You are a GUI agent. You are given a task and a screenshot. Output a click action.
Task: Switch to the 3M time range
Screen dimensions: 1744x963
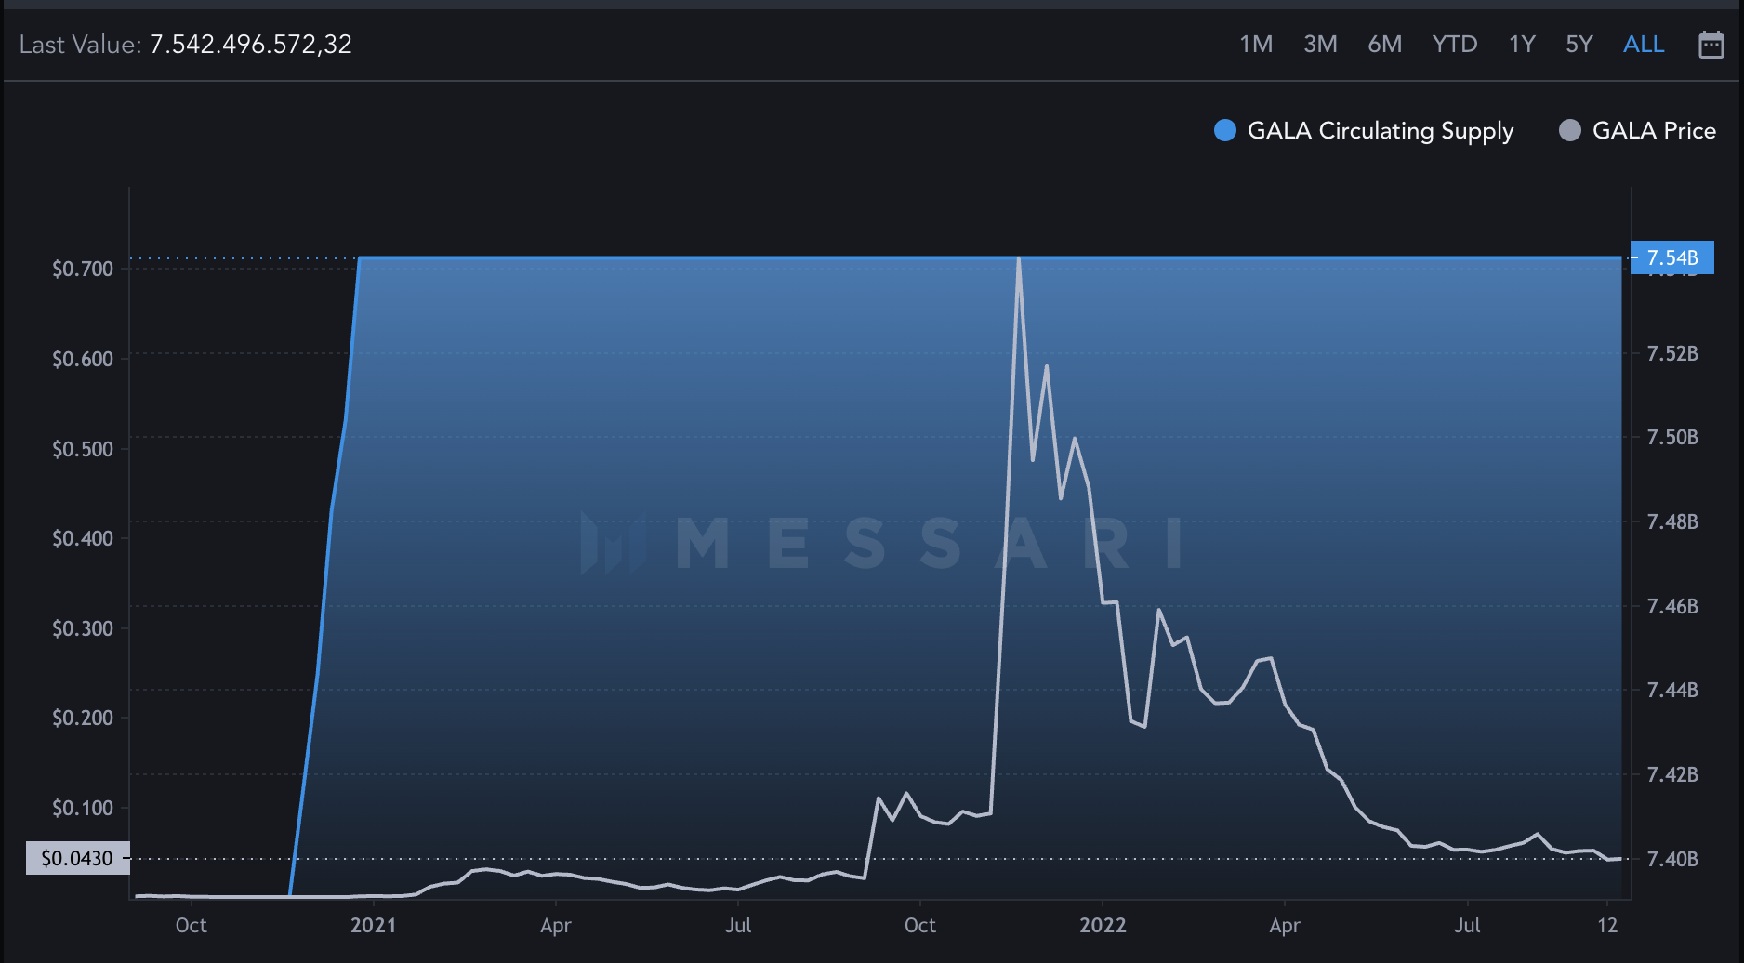1320,45
